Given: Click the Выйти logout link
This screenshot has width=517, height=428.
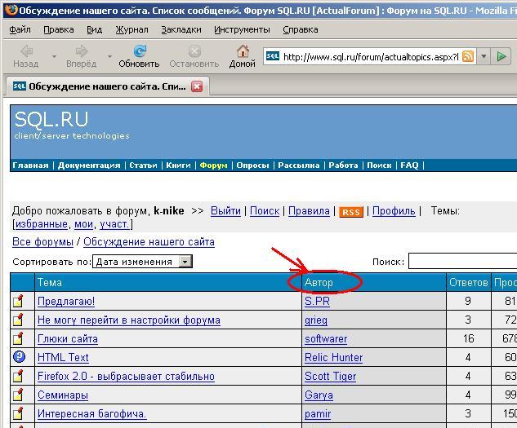Looking at the screenshot, I should pyautogui.click(x=225, y=211).
